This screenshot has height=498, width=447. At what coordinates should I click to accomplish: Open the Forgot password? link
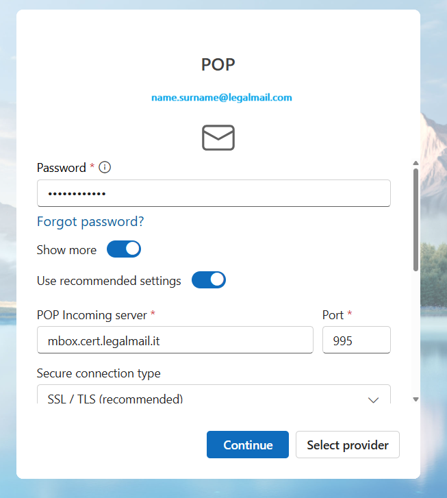[90, 221]
